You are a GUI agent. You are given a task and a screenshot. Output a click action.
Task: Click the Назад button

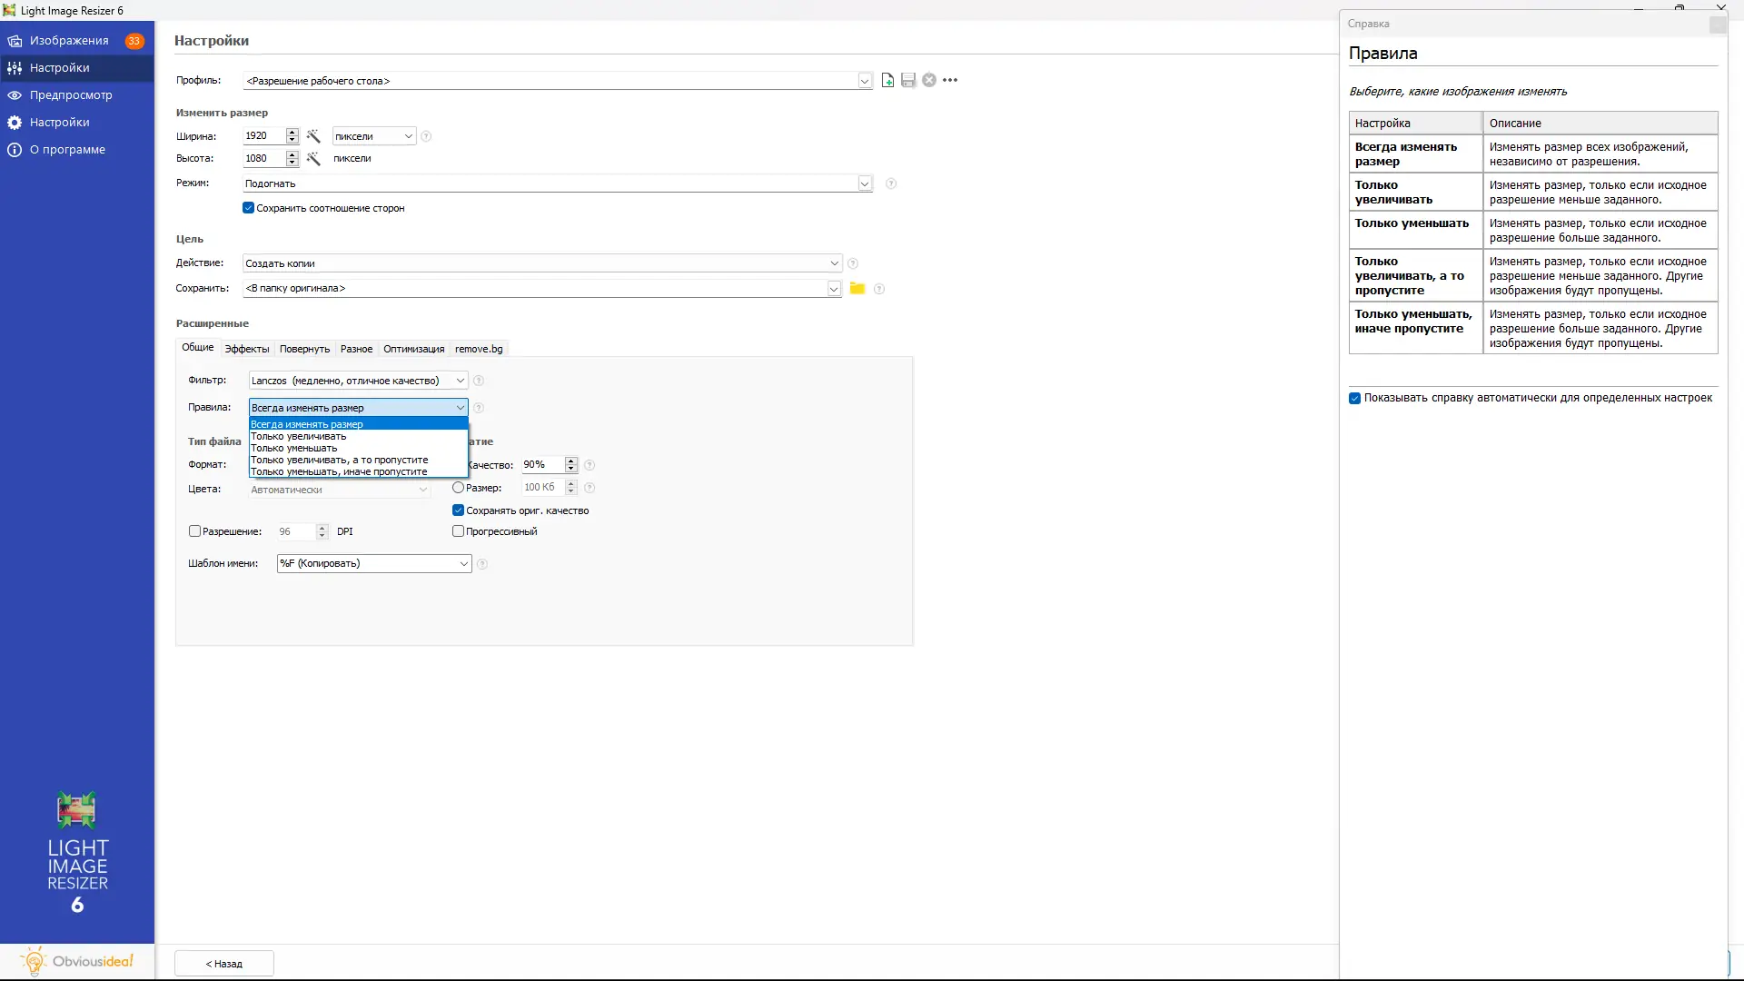click(224, 964)
